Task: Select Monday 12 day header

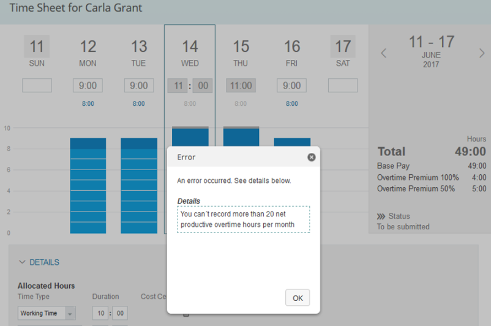Action: 88,51
